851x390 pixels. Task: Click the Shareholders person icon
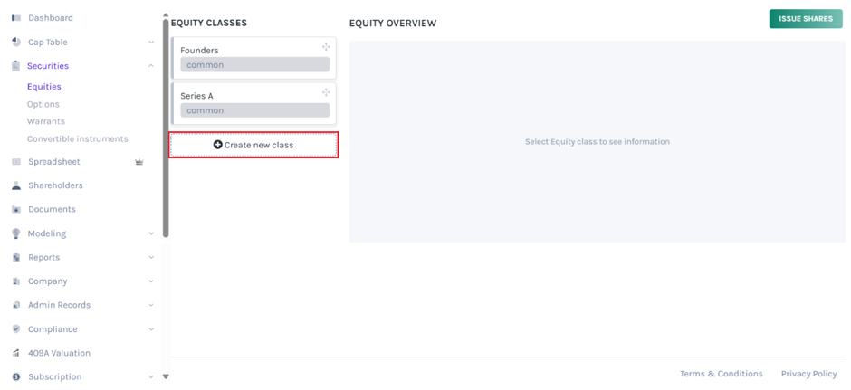16,185
